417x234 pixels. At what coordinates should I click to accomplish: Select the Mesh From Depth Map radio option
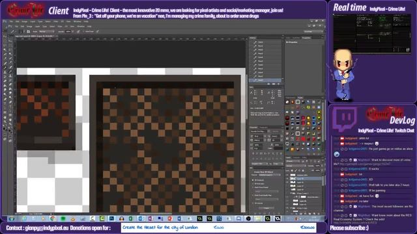tap(253, 195)
